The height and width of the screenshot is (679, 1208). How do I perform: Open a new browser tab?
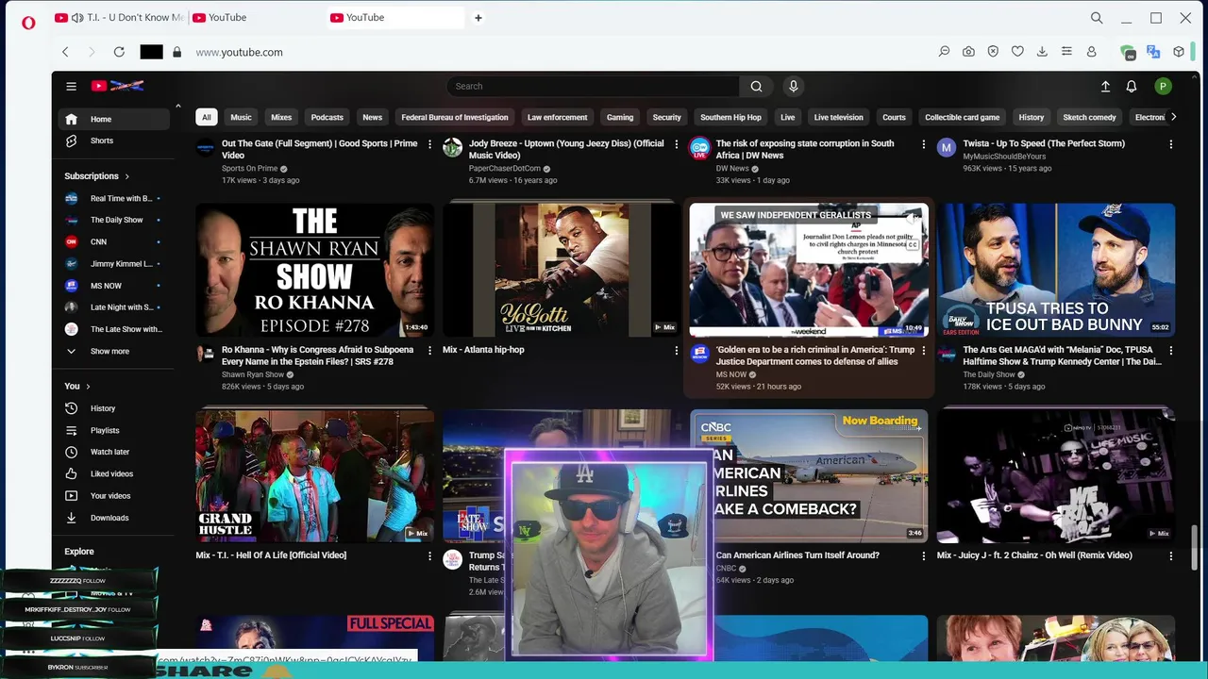[478, 17]
